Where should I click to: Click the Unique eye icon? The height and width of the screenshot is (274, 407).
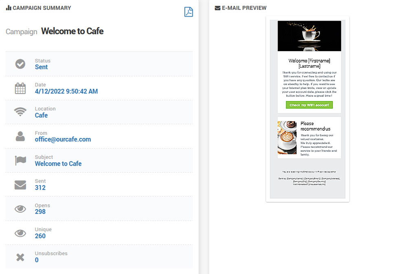(20, 233)
